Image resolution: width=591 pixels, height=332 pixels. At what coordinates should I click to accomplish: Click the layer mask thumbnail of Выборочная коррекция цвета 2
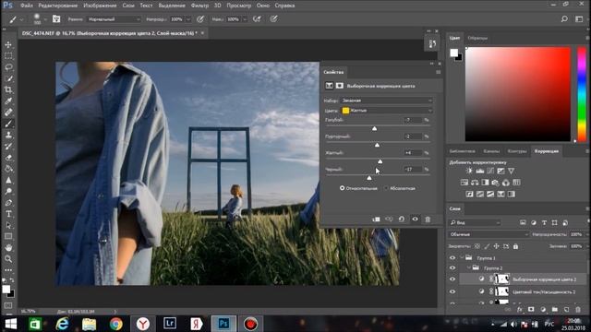point(501,279)
